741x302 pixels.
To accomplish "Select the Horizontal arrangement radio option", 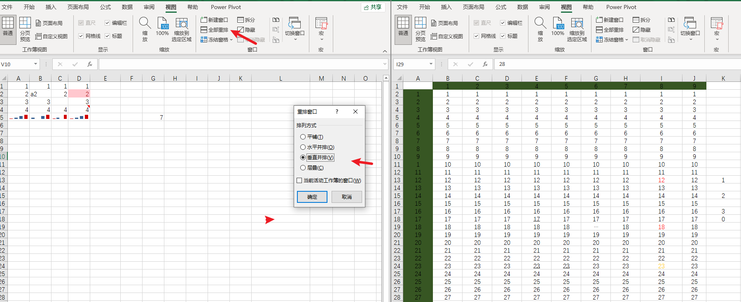I will (x=303, y=147).
